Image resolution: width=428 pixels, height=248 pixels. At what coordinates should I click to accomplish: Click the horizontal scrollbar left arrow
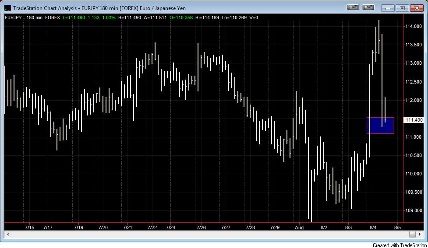click(x=7, y=234)
